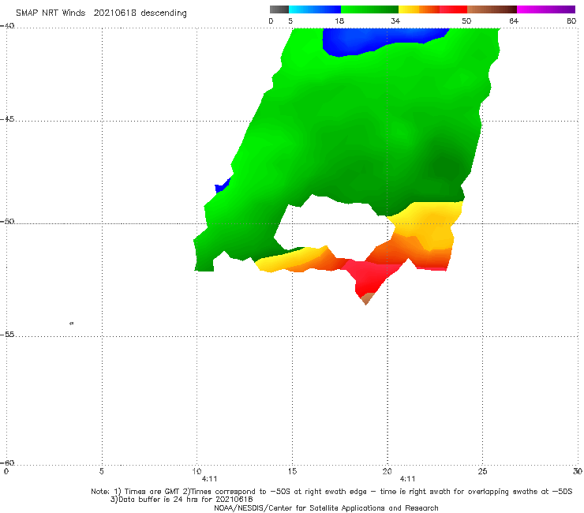The width and height of the screenshot is (584, 513).
Task: Click the latitude axis label '-40'
Action: (x=7, y=26)
